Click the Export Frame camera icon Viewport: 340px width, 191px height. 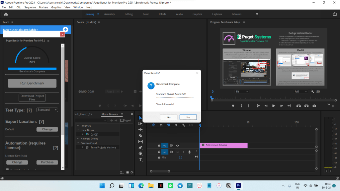pyautogui.click(x=314, y=106)
